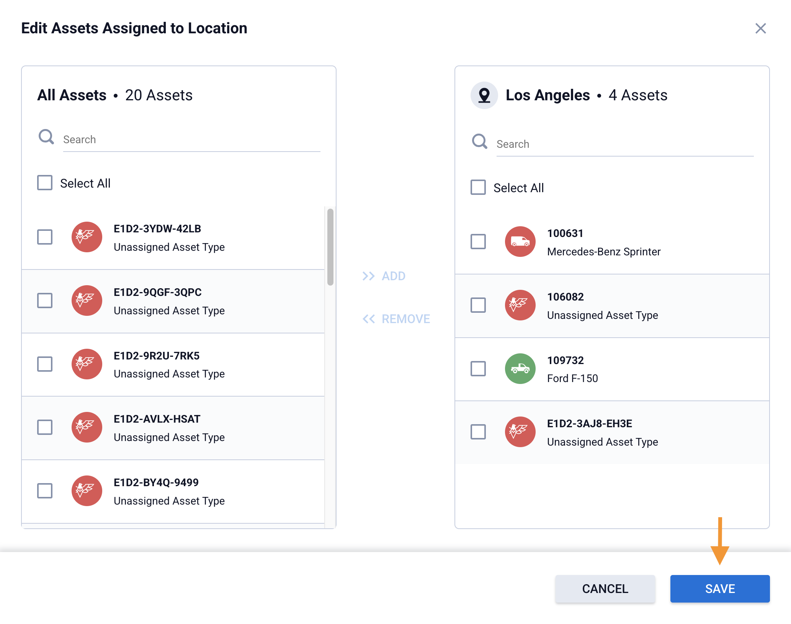
Task: Click the green pickup truck icon for 109732
Action: pos(520,369)
